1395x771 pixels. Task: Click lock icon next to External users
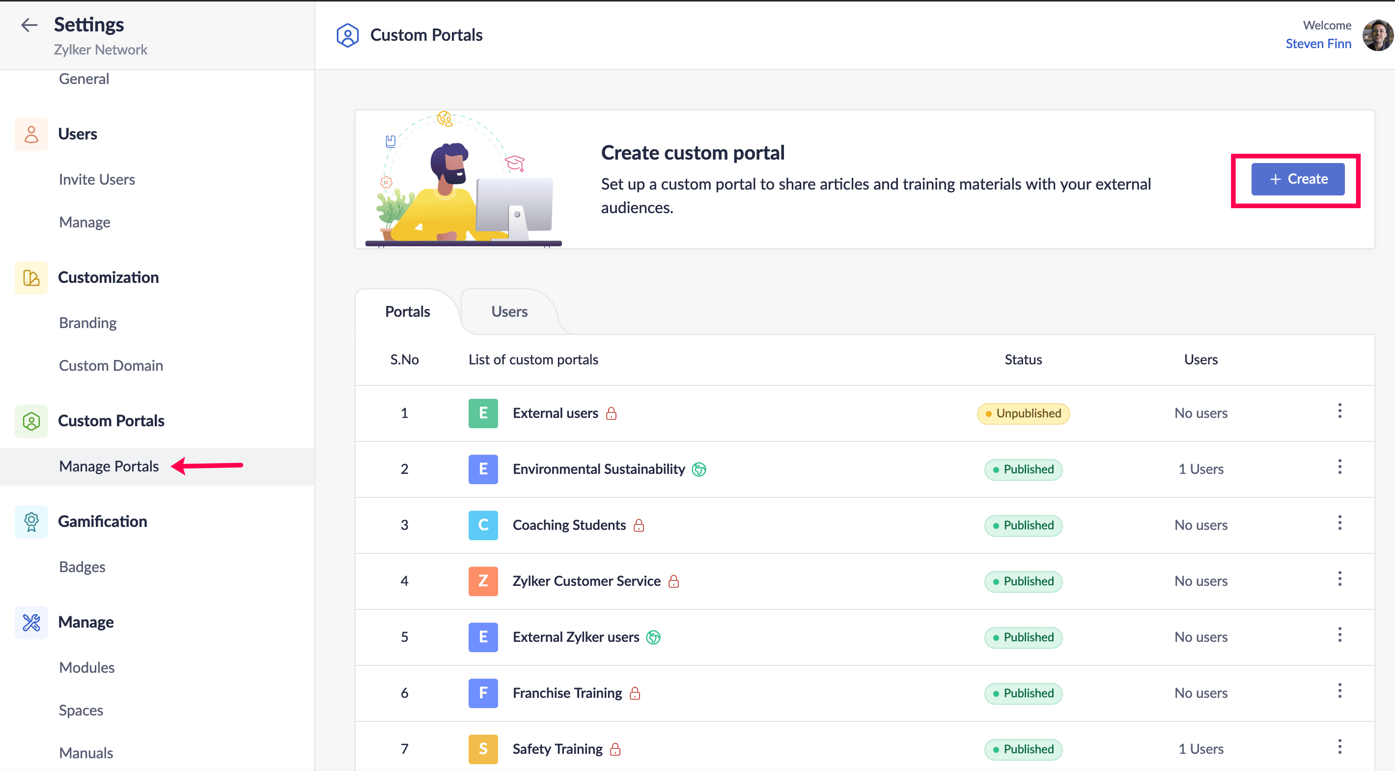pyautogui.click(x=612, y=413)
